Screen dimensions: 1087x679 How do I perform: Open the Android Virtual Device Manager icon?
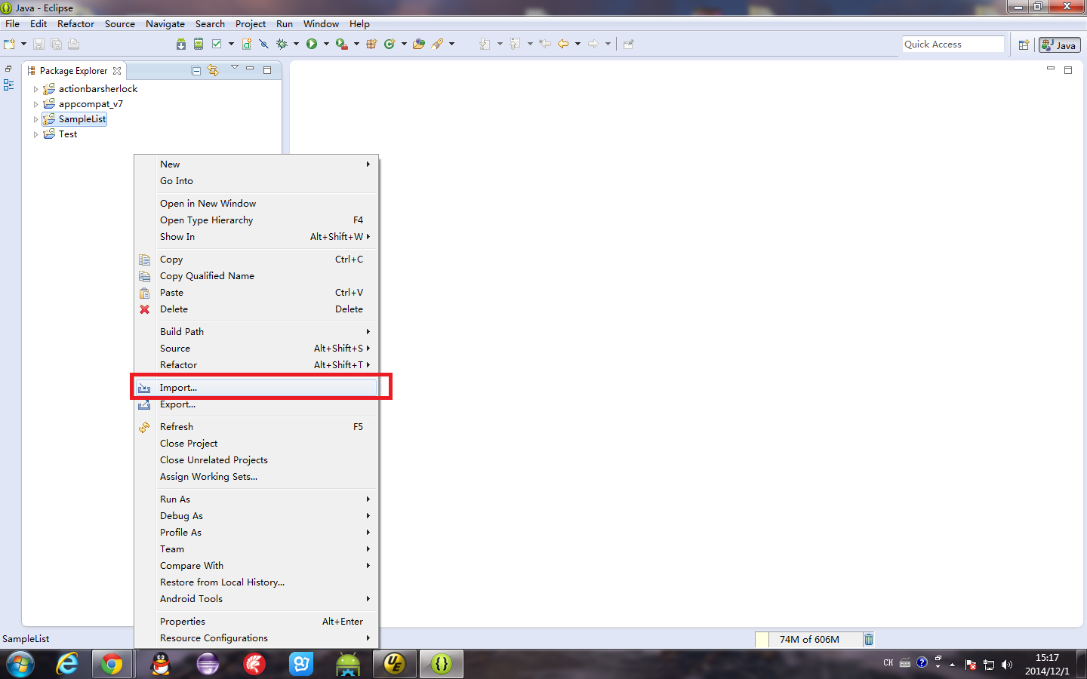[199, 44]
